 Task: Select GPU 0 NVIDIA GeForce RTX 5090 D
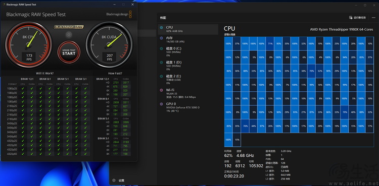pyautogui.click(x=188, y=107)
